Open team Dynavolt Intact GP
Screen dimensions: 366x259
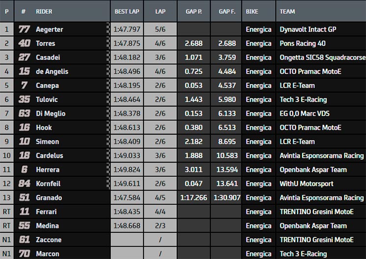(x=308, y=29)
